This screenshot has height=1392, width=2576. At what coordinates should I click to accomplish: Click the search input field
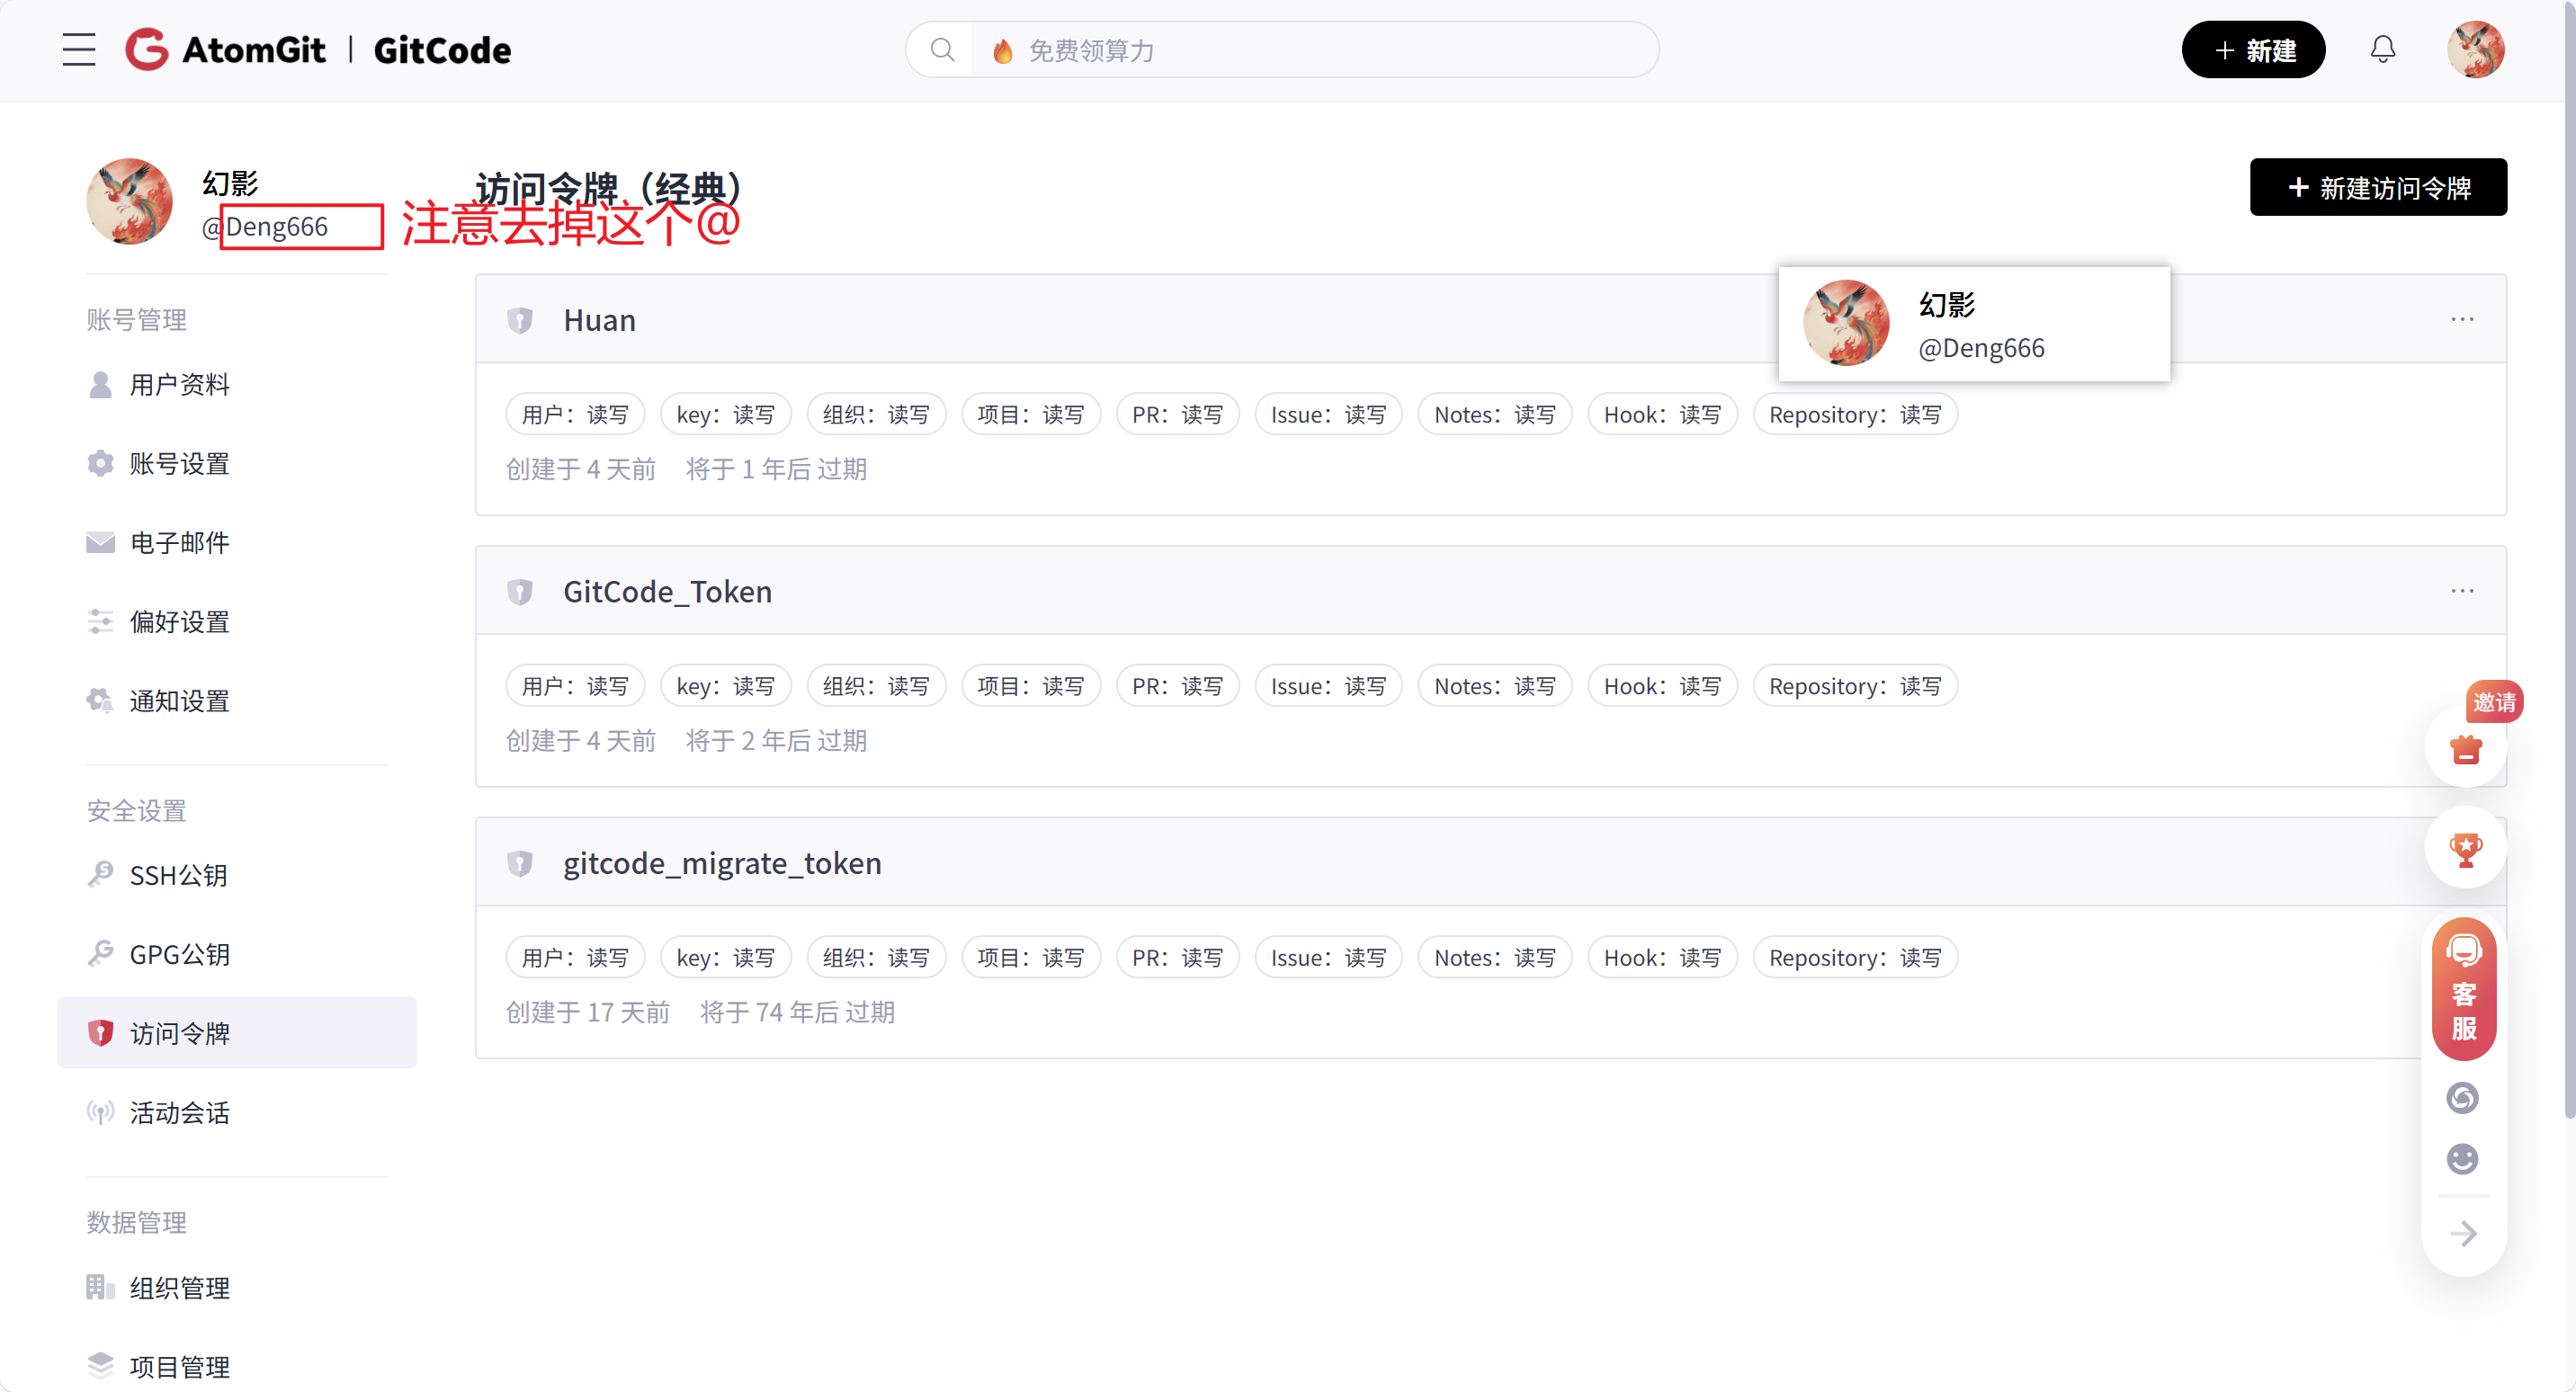tap(1250, 49)
